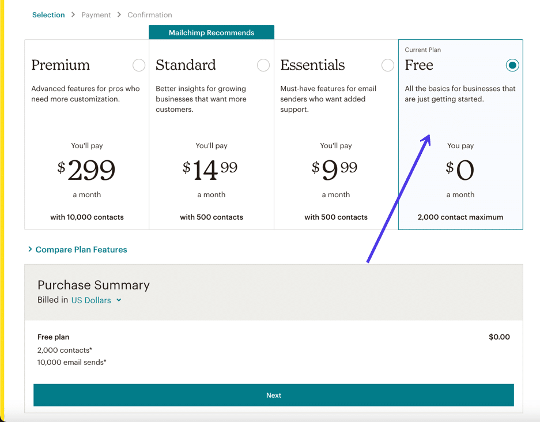Screen dimensions: 540x422
Task: Click the $0.00 total amount
Action: (499, 337)
